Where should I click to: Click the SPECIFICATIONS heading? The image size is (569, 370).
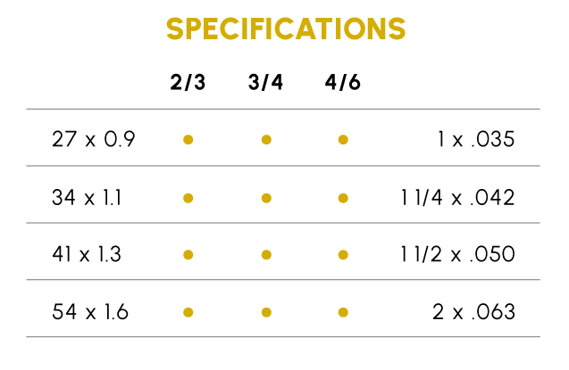pos(286,29)
